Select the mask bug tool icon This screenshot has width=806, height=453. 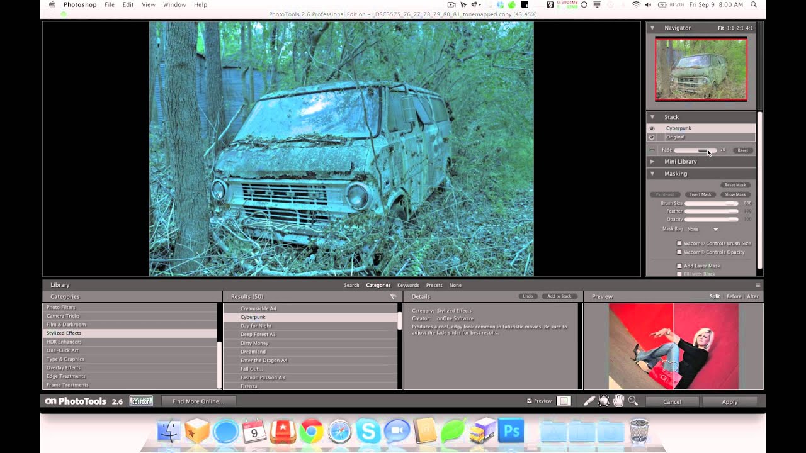click(x=604, y=401)
